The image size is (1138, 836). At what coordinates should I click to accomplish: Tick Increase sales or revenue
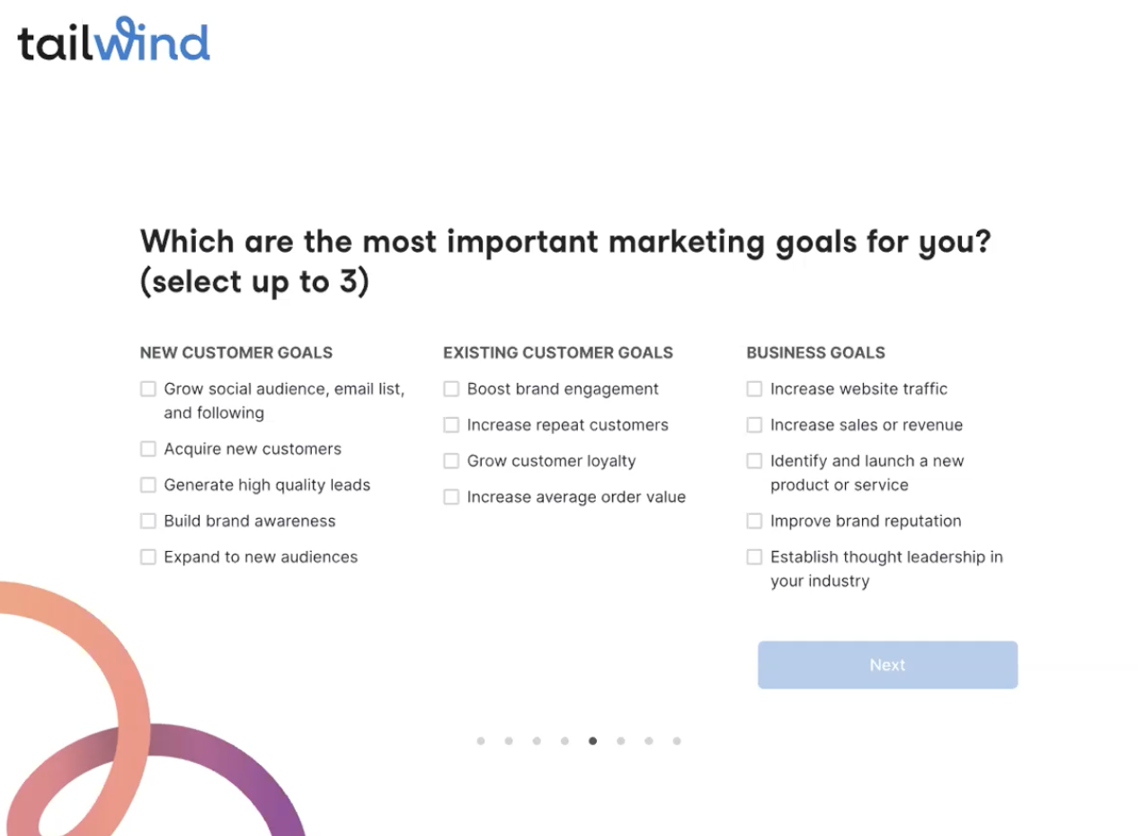pos(754,425)
